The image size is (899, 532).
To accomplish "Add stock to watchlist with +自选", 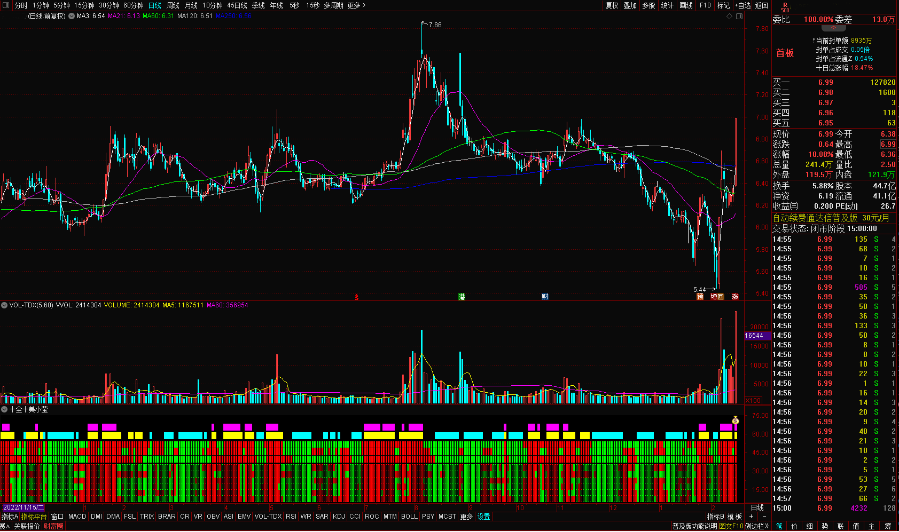I will [742, 5].
